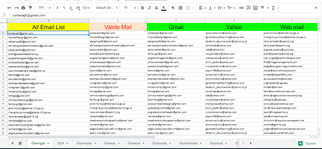Open the all sheets list icon
322x149 pixels.
click(x=20, y=143)
